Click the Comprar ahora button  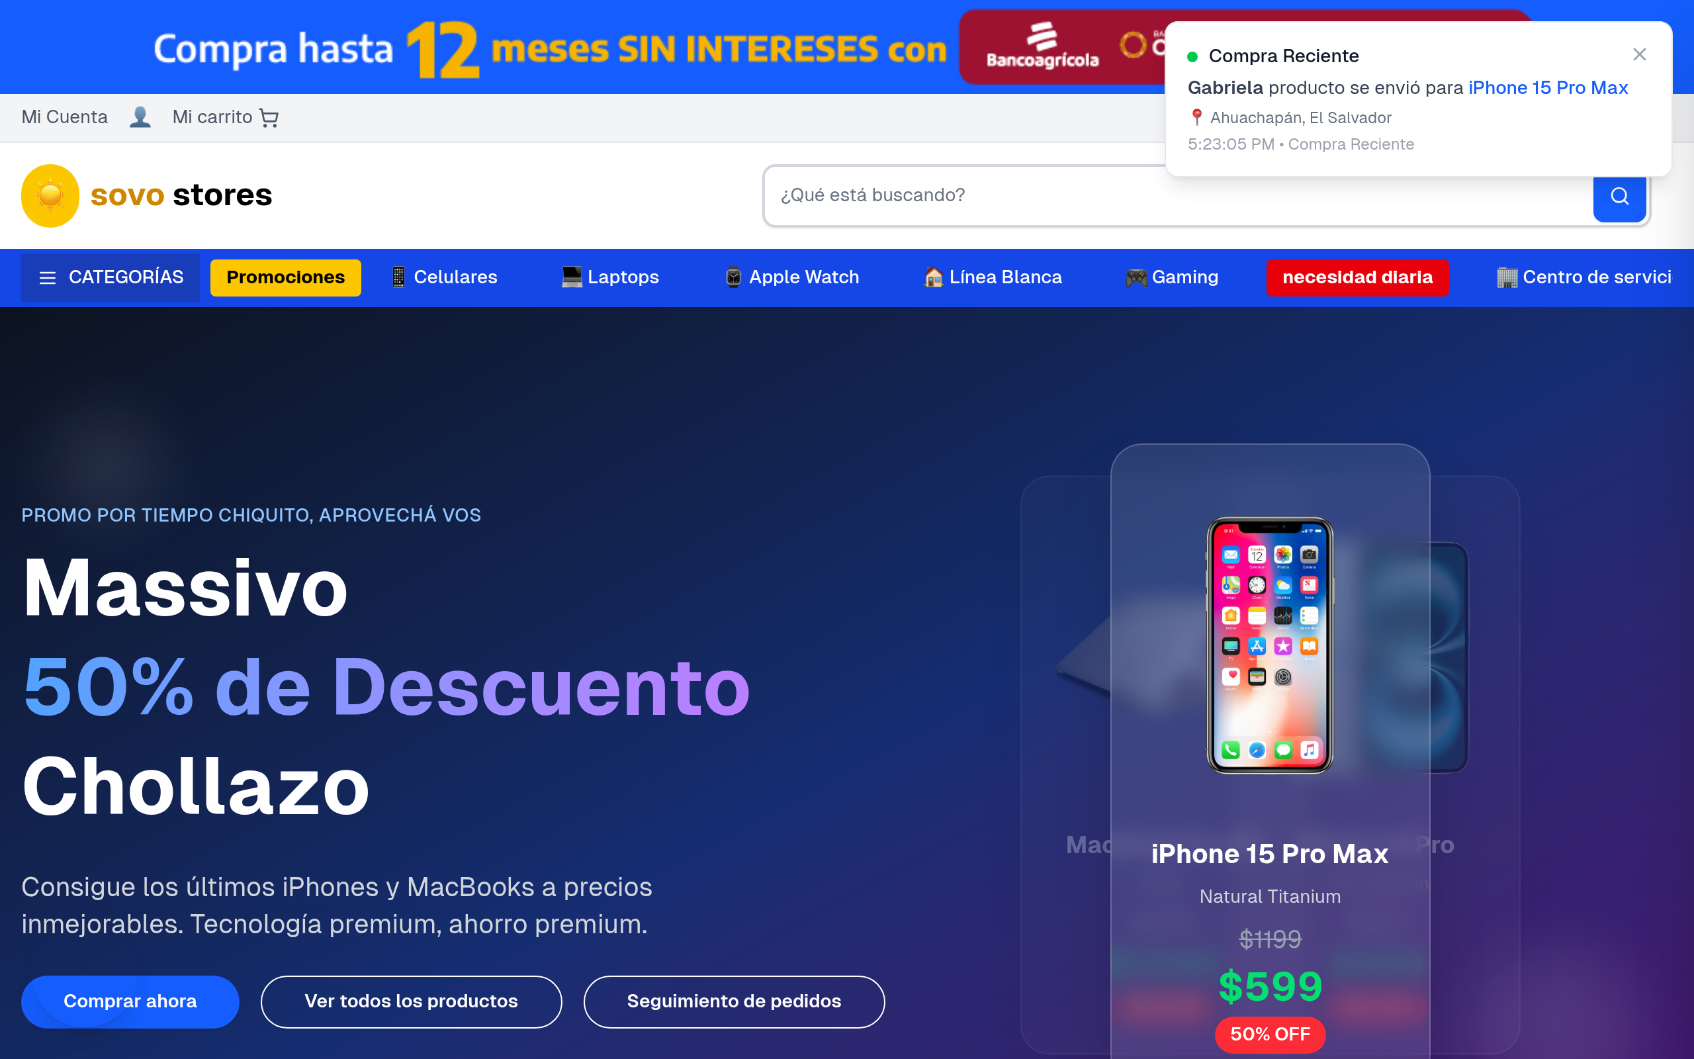[130, 1001]
